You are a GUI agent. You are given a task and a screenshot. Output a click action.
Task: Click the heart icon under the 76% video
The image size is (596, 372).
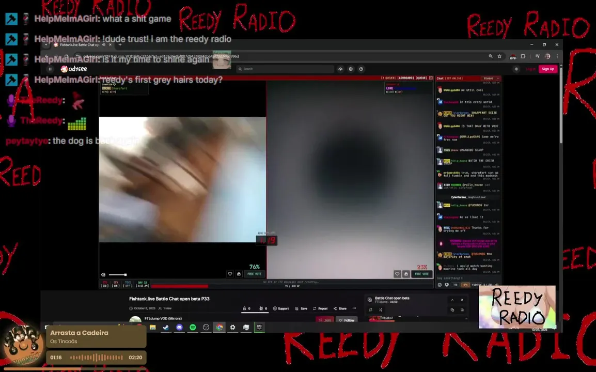pyautogui.click(x=230, y=274)
